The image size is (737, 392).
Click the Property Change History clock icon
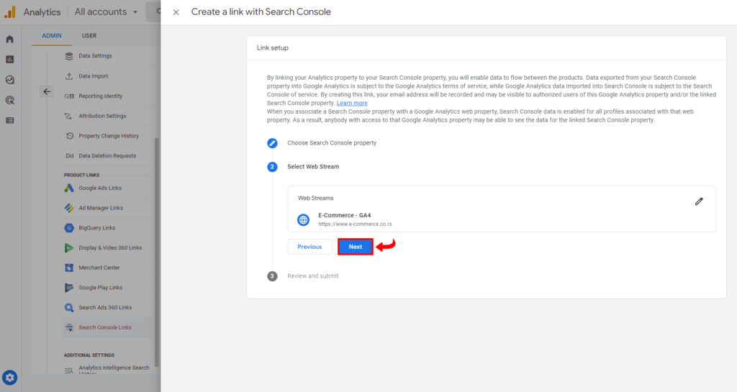click(70, 136)
